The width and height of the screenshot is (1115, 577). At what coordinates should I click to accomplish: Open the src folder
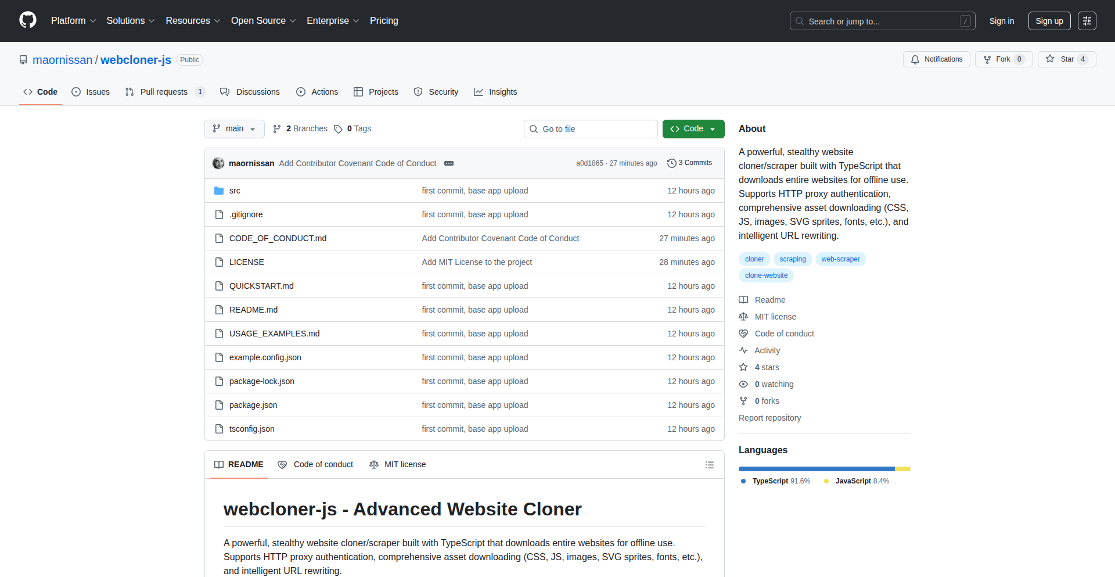[235, 190]
